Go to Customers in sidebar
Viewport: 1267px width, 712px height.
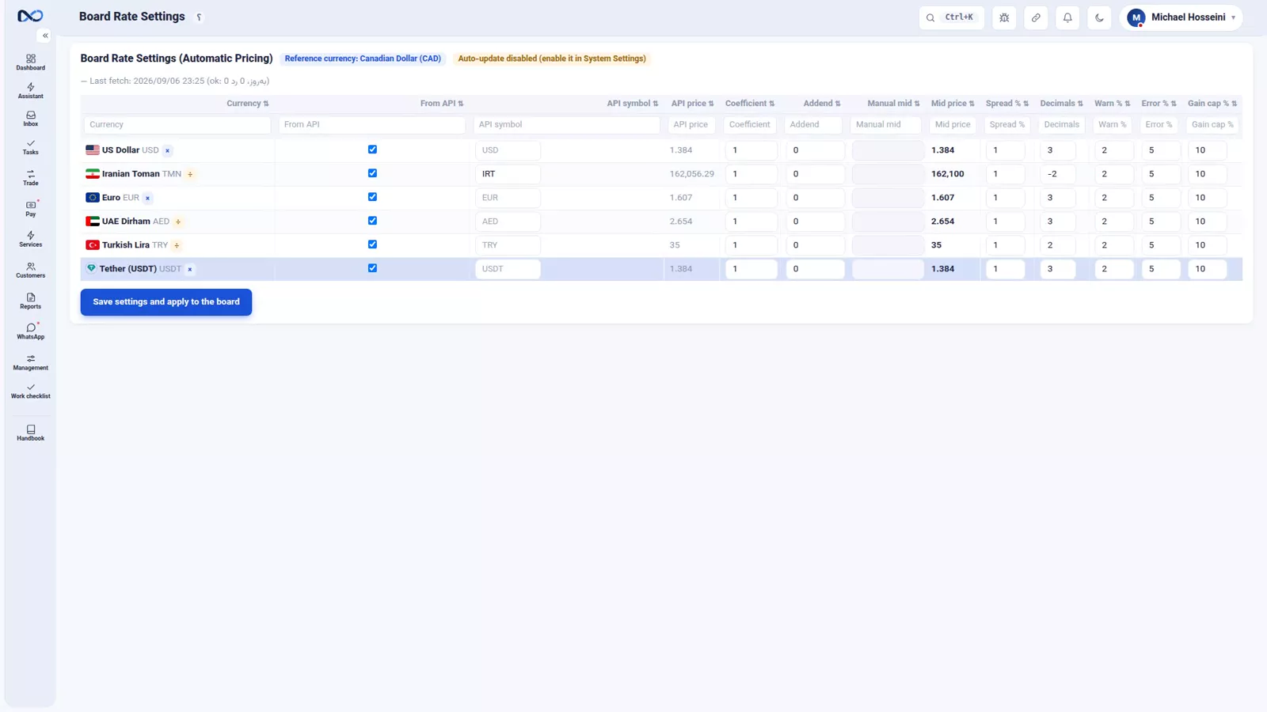30,271
